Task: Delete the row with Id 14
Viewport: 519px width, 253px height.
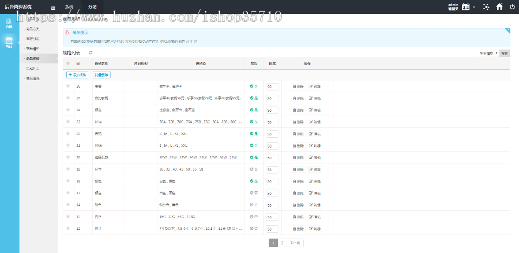Action: point(298,205)
